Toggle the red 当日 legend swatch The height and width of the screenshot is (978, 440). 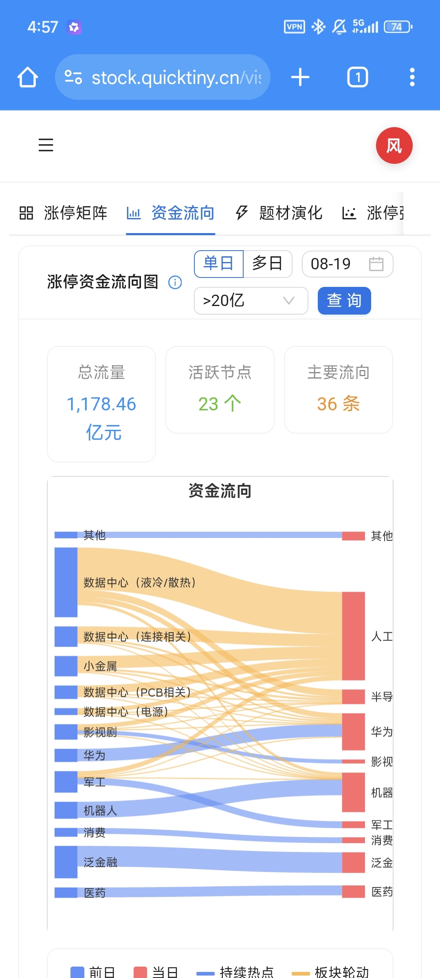point(140,972)
